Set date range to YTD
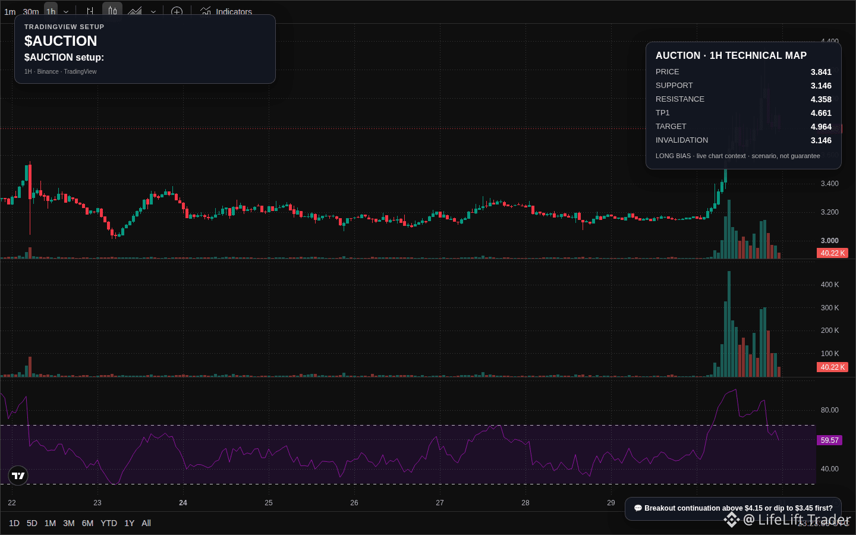The width and height of the screenshot is (856, 535). click(109, 523)
